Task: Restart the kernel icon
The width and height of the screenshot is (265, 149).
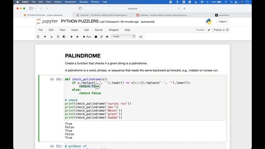Action: (x=101, y=37)
